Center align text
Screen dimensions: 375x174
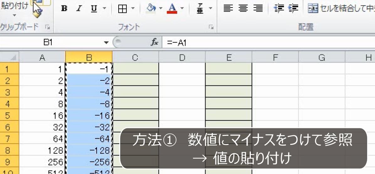(x=243, y=8)
